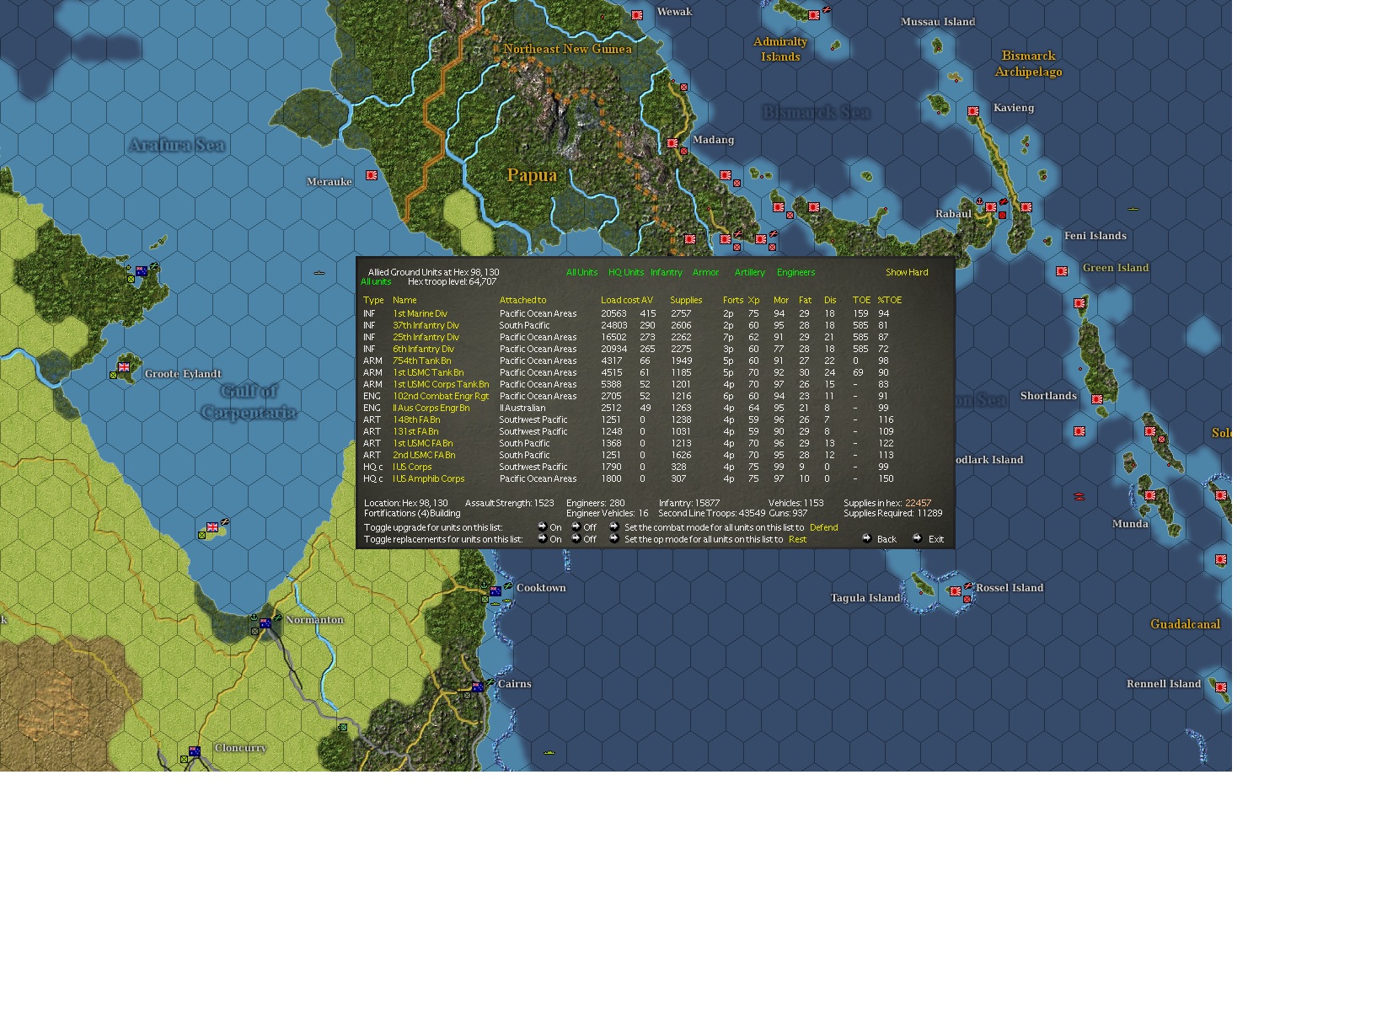Filter the list to All Units
1382x1031 pixels.
point(581,272)
